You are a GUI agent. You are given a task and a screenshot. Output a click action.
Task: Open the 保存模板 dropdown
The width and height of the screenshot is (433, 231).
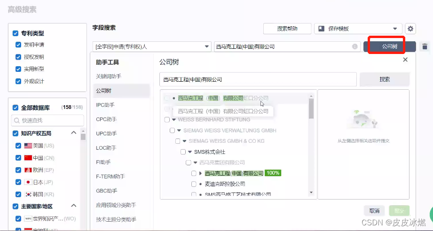[x=358, y=29]
